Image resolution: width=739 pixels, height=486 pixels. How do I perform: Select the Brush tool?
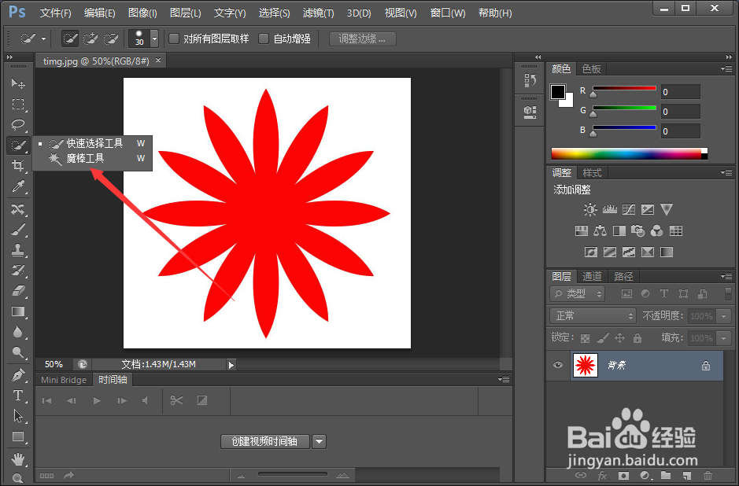point(18,230)
